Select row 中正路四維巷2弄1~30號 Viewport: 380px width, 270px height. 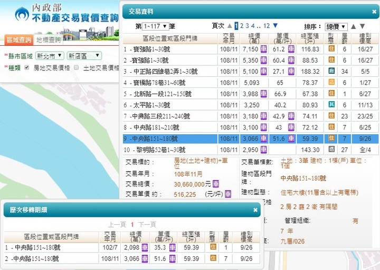[251, 72]
